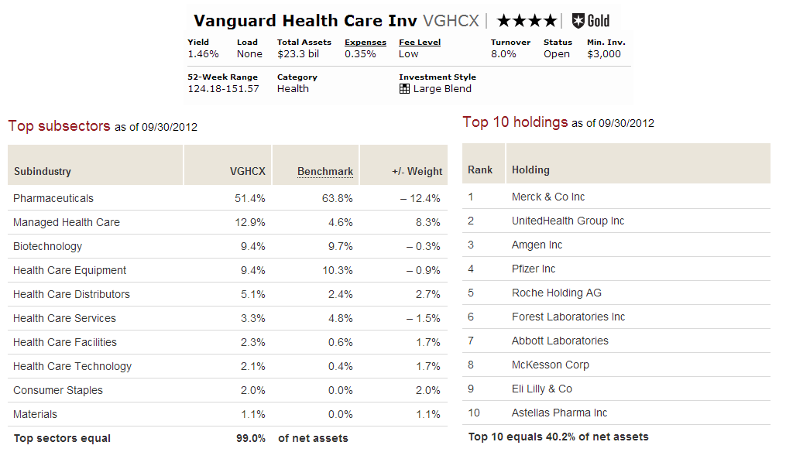The image size is (786, 459).
Task: Click the four-star Morningstar rating
Action: [527, 21]
